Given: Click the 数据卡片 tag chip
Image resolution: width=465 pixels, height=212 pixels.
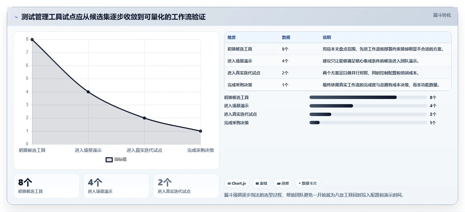Looking at the screenshot, I should pyautogui.click(x=308, y=183).
